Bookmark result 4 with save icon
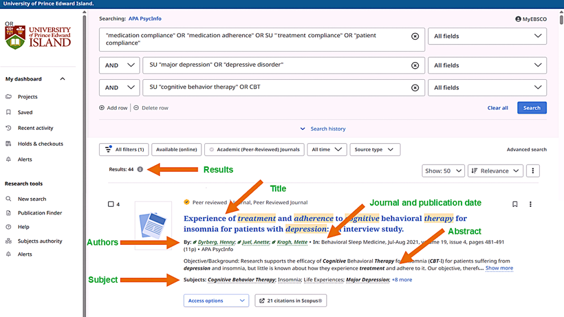 point(515,204)
